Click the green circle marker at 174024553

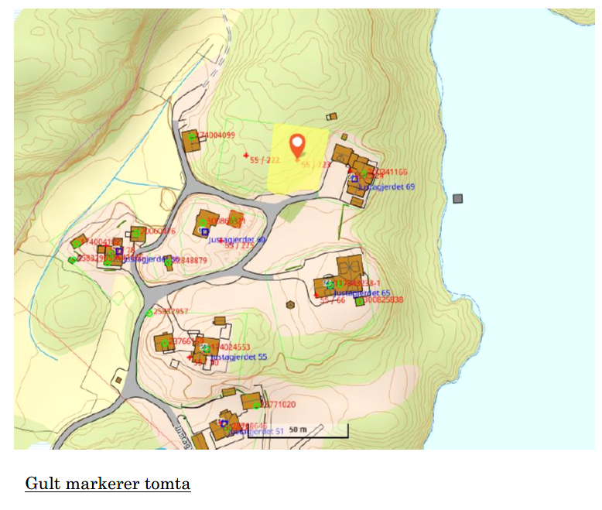207,349
